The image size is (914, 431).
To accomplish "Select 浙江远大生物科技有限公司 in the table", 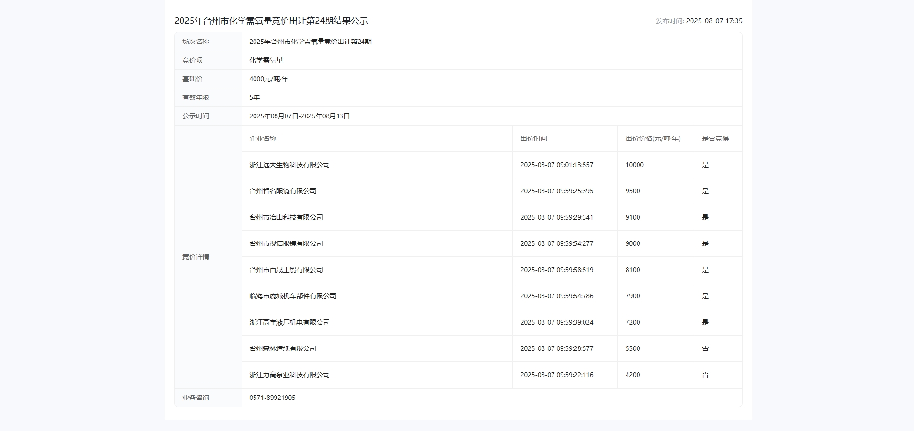I will pos(289,165).
